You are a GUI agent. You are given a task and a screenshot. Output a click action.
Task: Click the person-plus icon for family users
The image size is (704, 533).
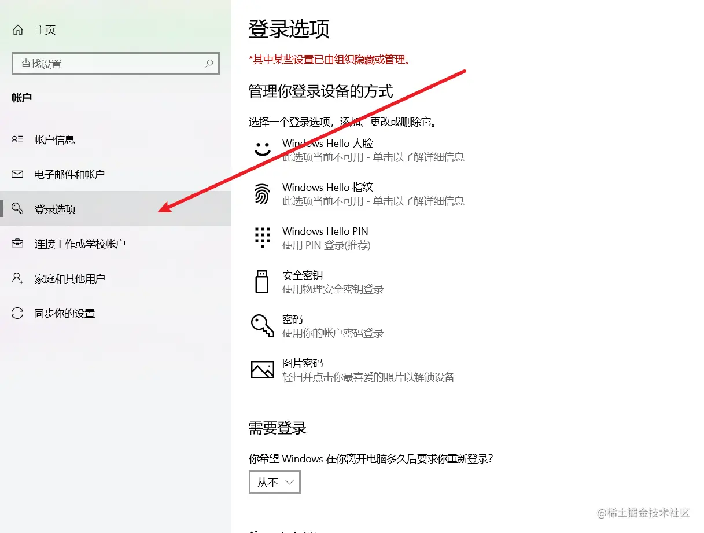(17, 278)
